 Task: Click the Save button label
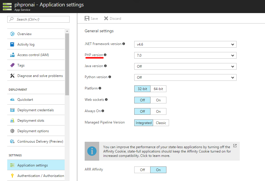94,19
